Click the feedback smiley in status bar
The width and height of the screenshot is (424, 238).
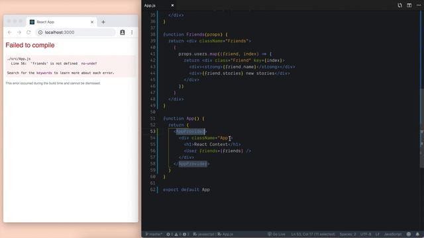409,234
